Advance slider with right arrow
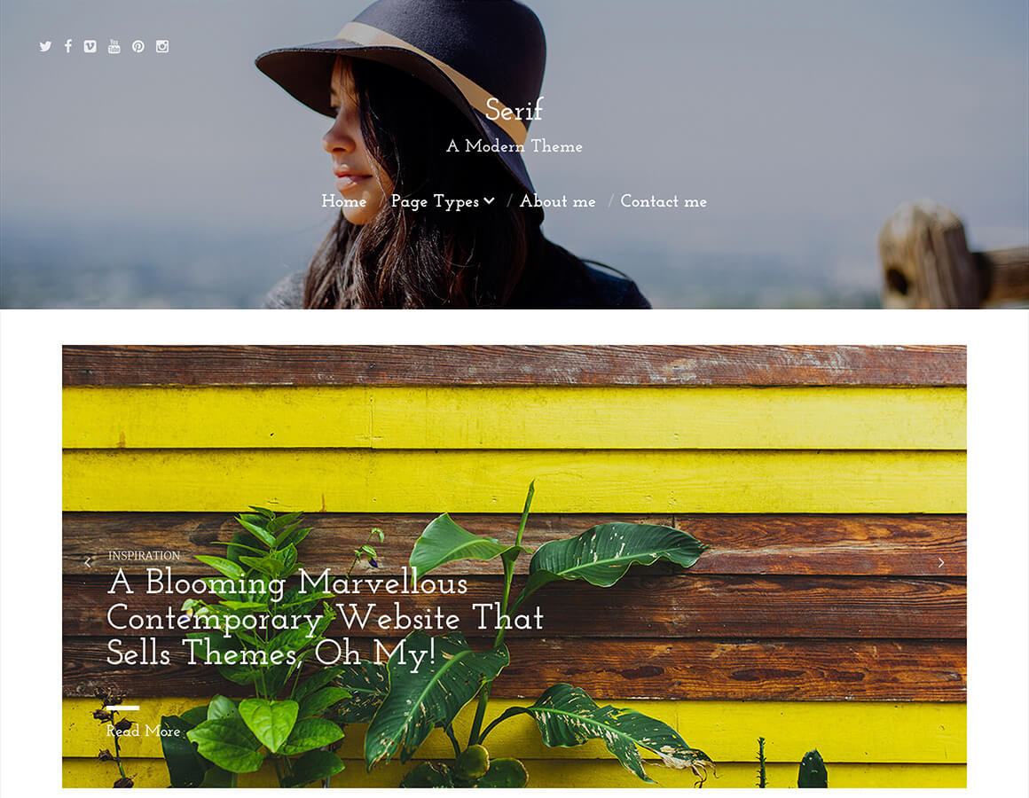Image resolution: width=1029 pixels, height=798 pixels. 941,563
